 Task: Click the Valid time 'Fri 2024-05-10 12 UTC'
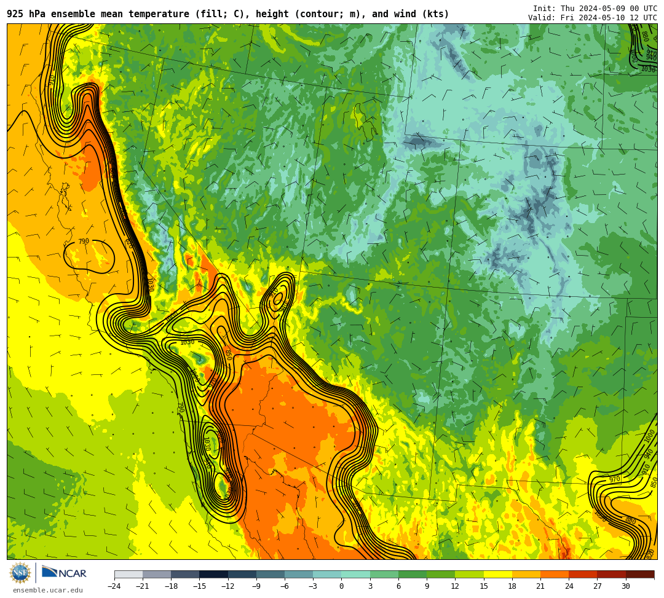(x=609, y=18)
